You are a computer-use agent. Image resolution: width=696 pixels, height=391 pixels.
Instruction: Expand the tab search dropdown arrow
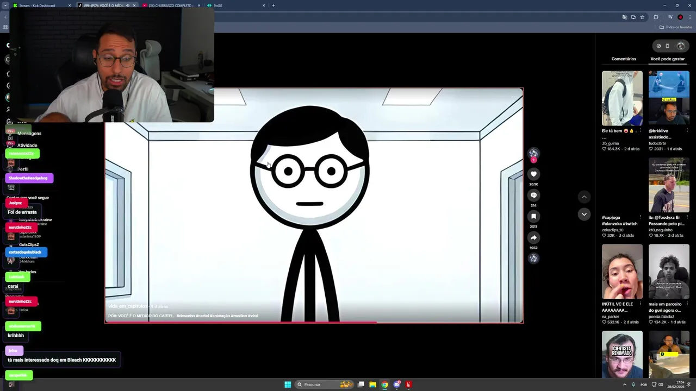point(5,5)
